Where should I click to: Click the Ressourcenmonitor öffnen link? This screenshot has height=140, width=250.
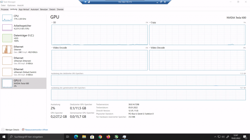[36, 130]
